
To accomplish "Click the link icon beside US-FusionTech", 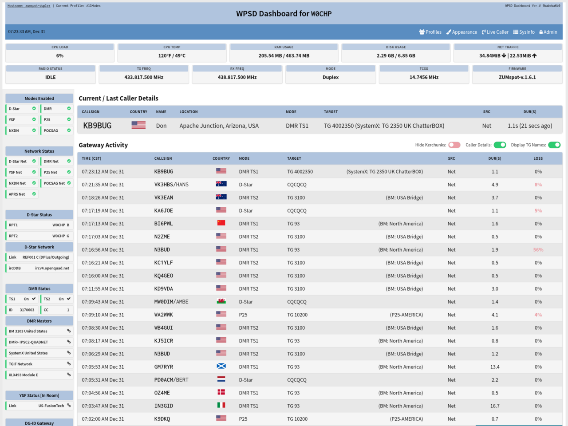I will [69, 405].
